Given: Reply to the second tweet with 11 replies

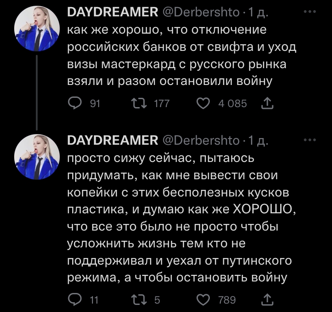Looking at the screenshot, I should tap(73, 300).
